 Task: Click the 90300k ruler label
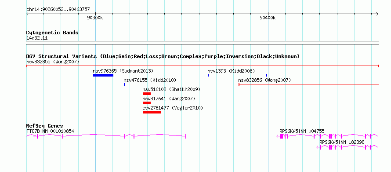pyautogui.click(x=95, y=18)
